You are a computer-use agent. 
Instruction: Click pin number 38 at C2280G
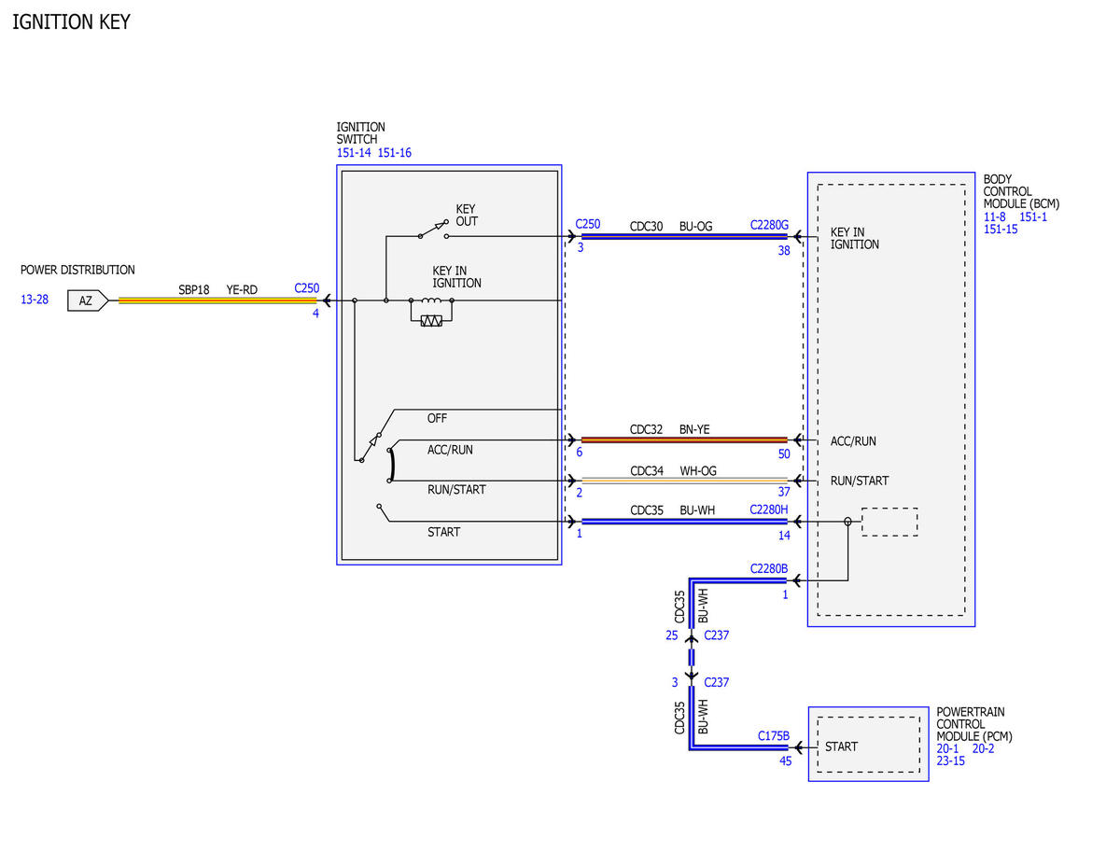pos(784,250)
